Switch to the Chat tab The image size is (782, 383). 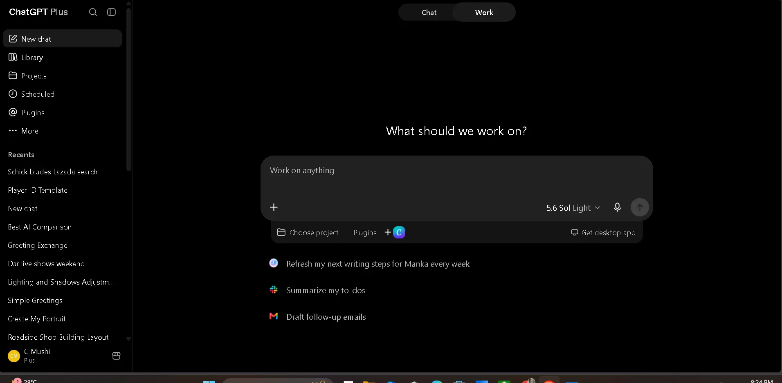point(429,13)
